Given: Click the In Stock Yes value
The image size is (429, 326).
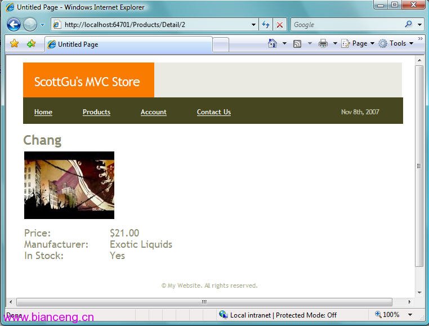Looking at the screenshot, I should pos(117,256).
